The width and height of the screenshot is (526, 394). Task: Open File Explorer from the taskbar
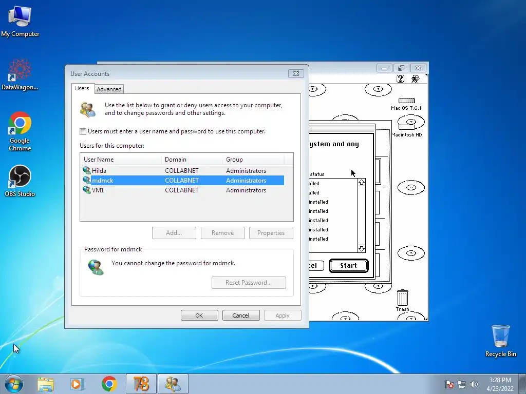46,384
